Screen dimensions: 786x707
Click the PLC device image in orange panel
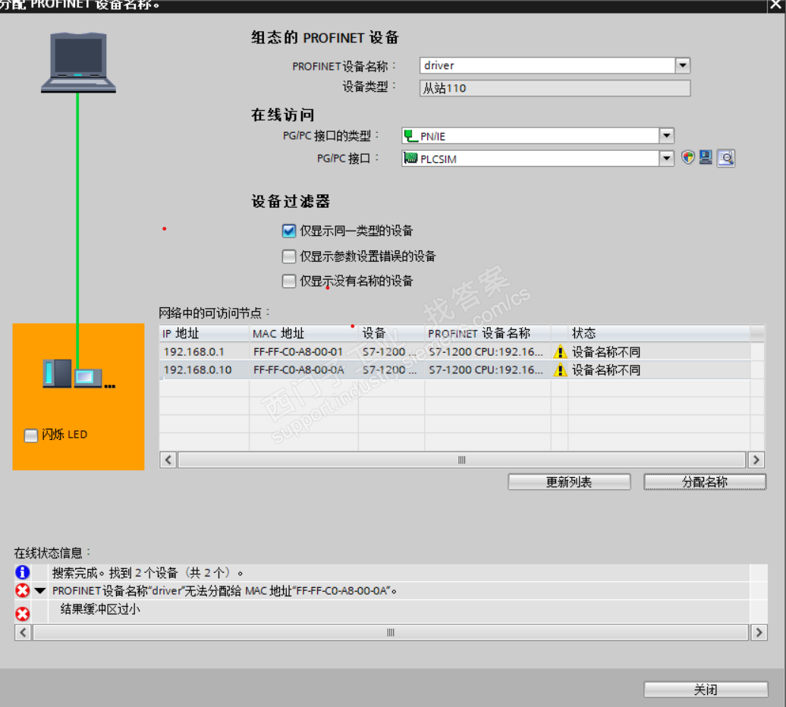[79, 374]
